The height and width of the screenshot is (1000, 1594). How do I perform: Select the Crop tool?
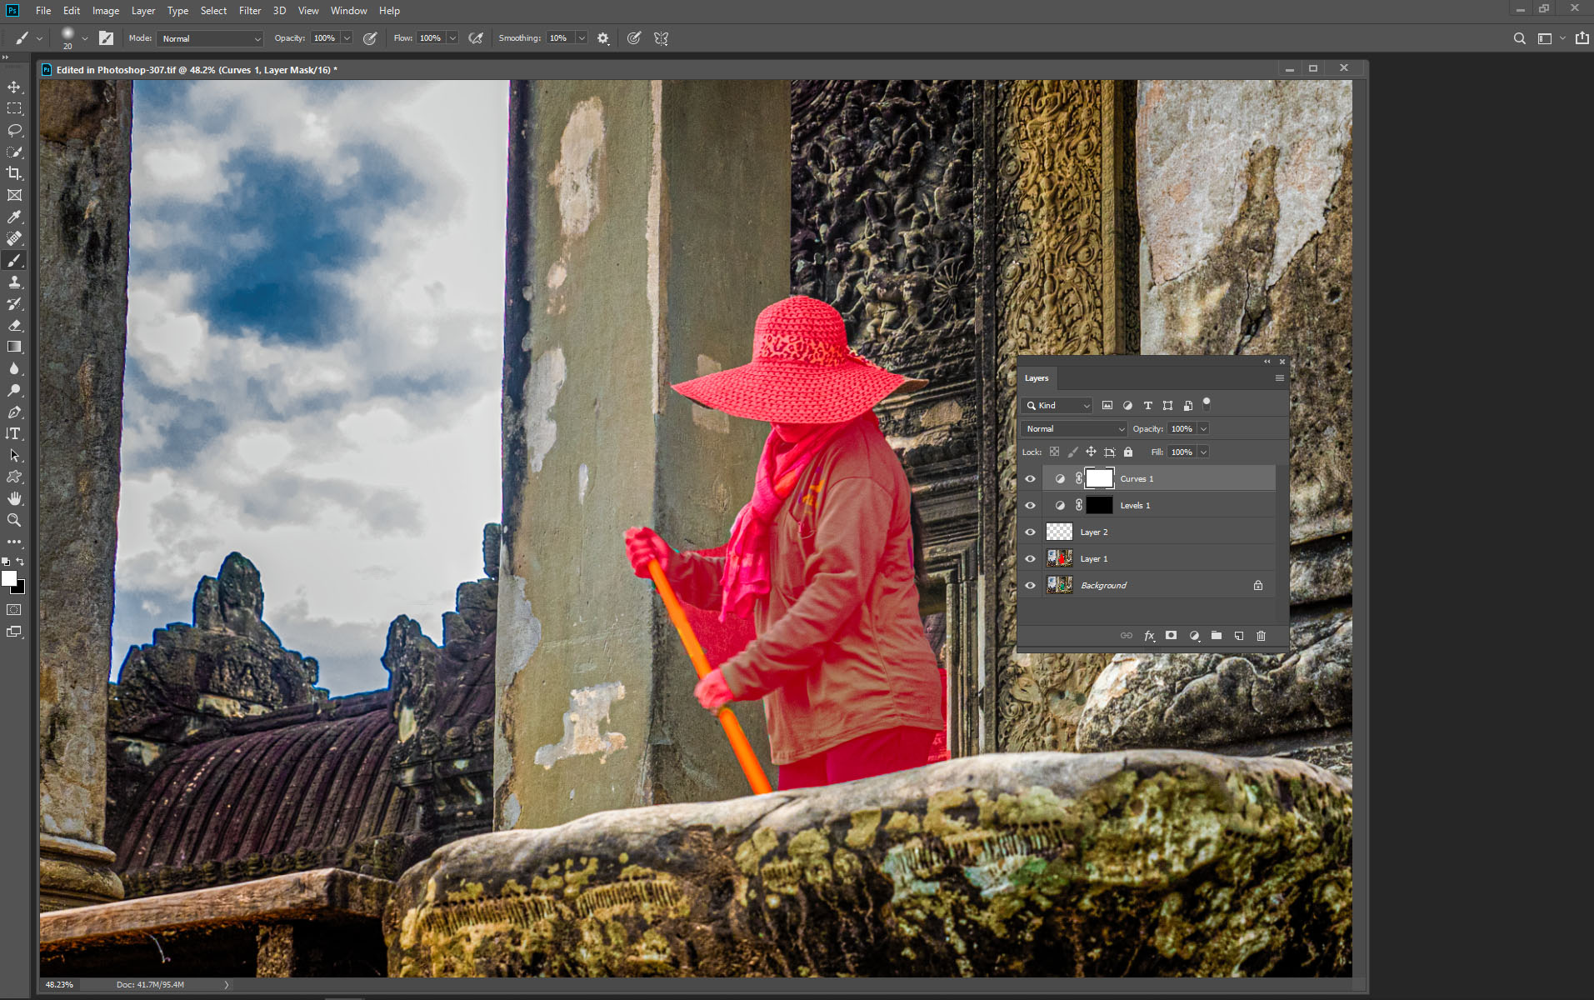point(14,173)
